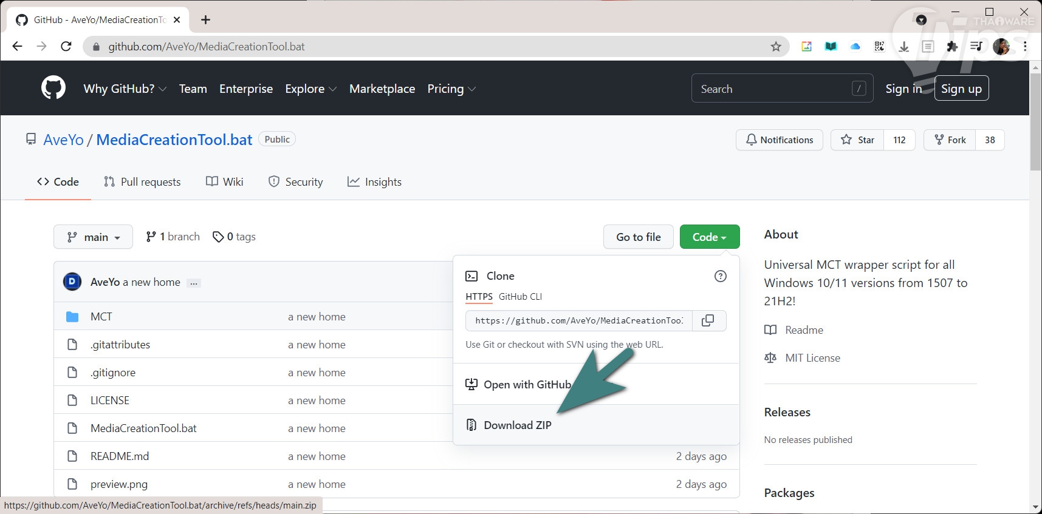Toggle the green Code dropdown button
The height and width of the screenshot is (514, 1042).
[710, 237]
